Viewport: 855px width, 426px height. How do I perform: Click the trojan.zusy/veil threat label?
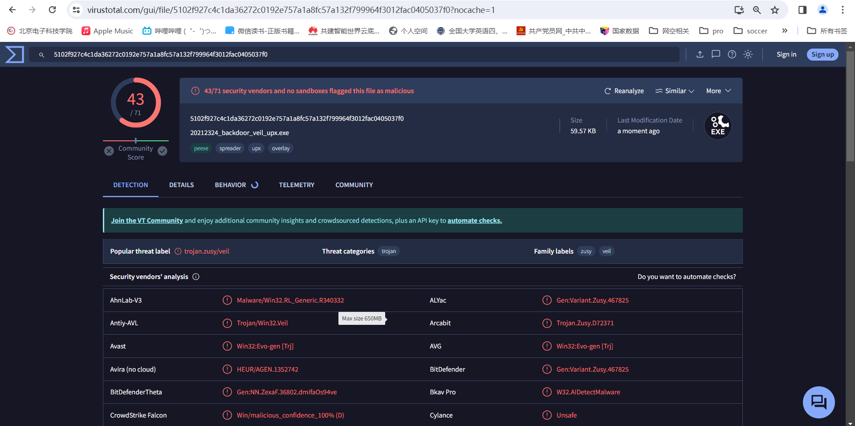coord(207,251)
